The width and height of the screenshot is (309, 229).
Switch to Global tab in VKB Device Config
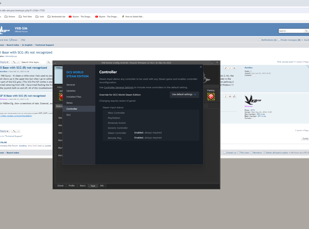coord(60,186)
